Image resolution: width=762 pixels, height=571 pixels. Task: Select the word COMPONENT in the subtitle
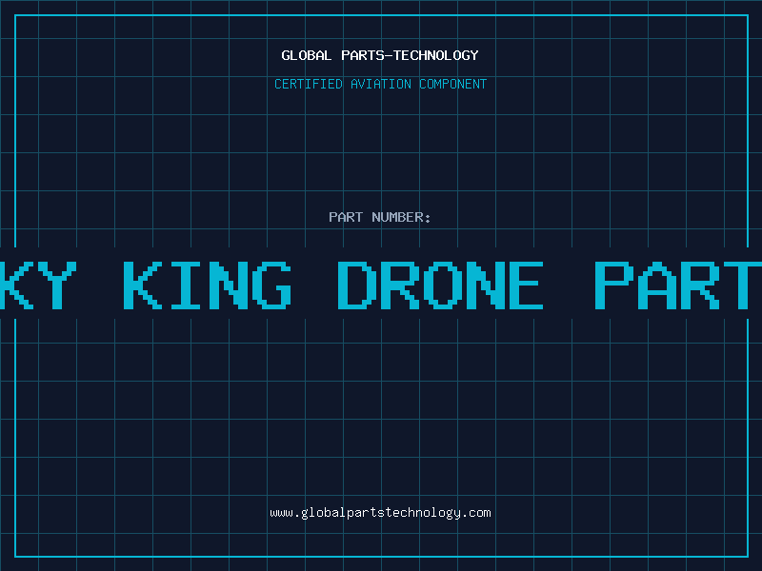[453, 84]
